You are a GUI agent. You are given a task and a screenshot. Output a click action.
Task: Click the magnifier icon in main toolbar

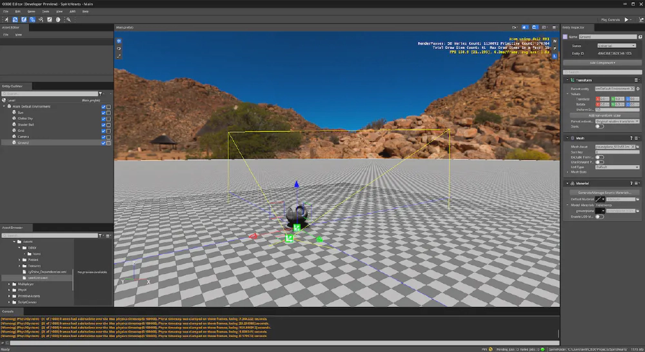(x=68, y=20)
